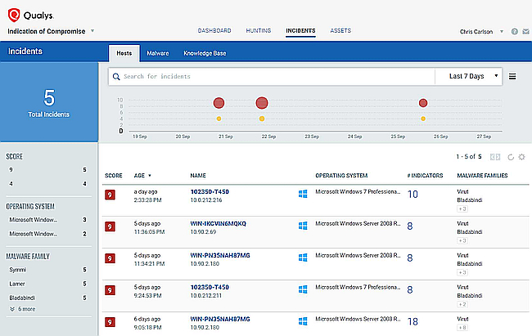Click the search magnifier icon

click(x=116, y=77)
